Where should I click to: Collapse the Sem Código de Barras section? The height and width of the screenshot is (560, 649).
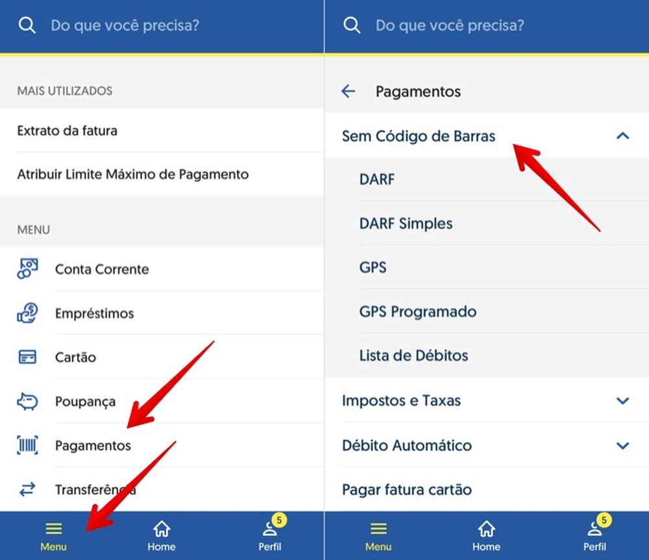pyautogui.click(x=623, y=136)
